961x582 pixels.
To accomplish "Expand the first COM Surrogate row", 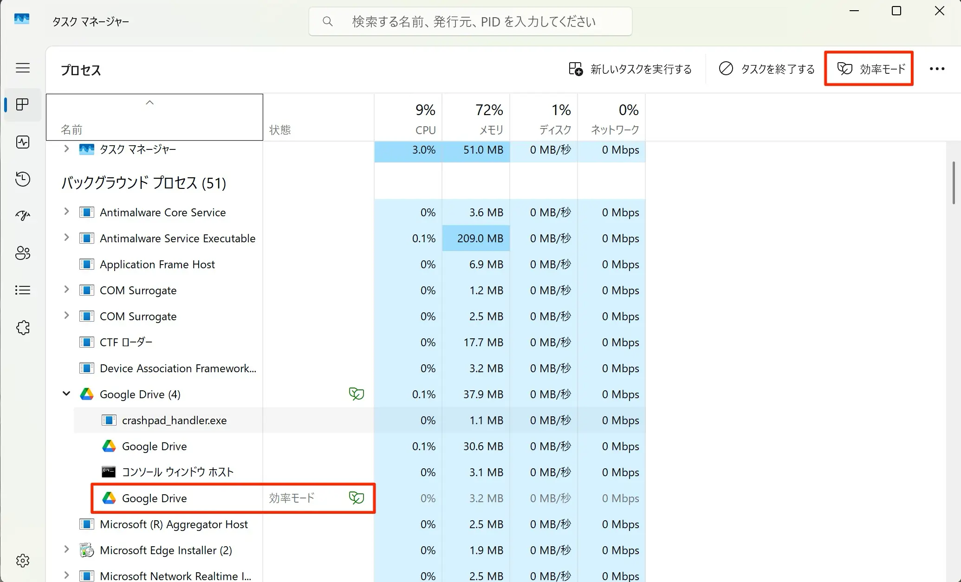I will (x=66, y=290).
